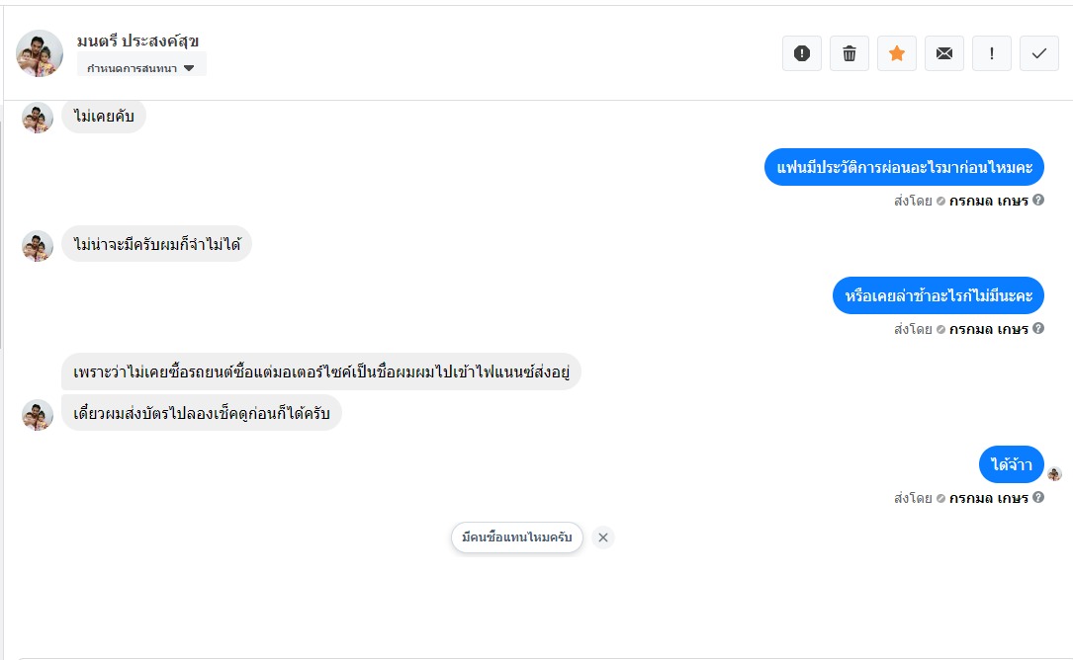Flag for follow-up with exclamation mark icon
The image size is (1073, 660).
[992, 53]
